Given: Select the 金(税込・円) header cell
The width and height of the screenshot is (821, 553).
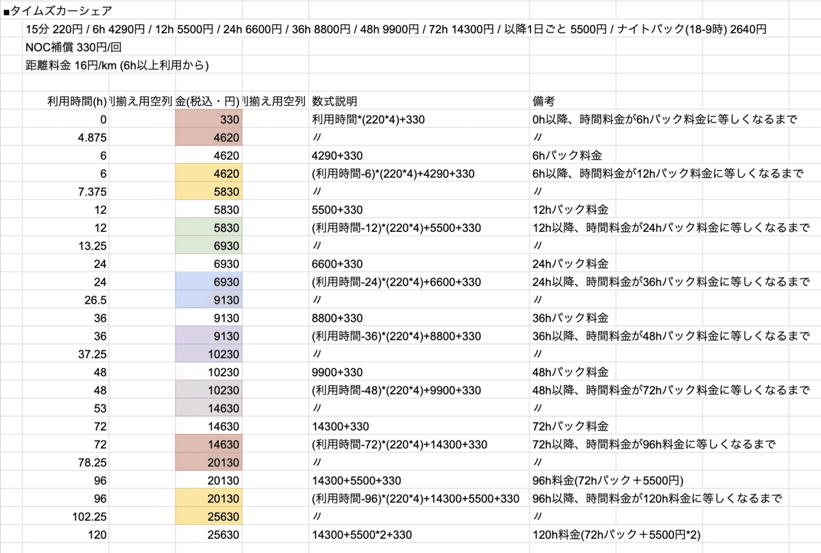Looking at the screenshot, I should point(208,101).
